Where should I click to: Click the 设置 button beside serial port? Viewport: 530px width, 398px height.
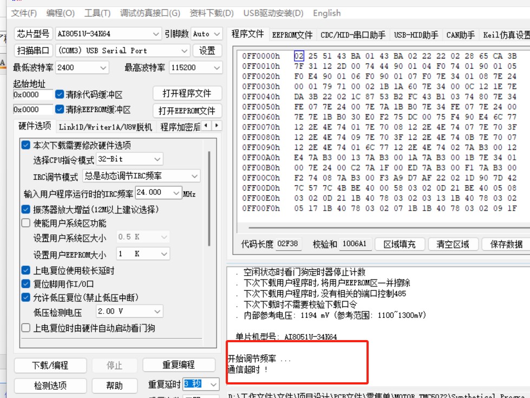click(207, 51)
